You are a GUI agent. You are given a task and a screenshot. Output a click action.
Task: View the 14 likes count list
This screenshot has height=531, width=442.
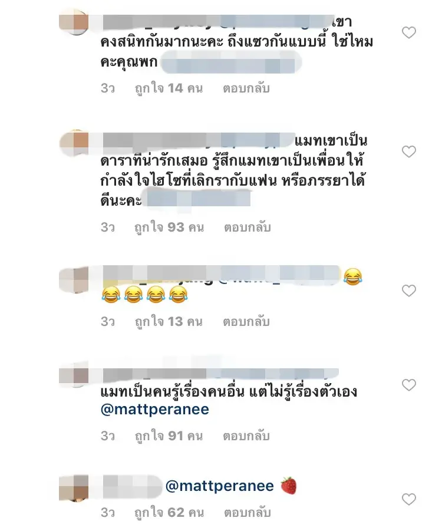coord(169,88)
